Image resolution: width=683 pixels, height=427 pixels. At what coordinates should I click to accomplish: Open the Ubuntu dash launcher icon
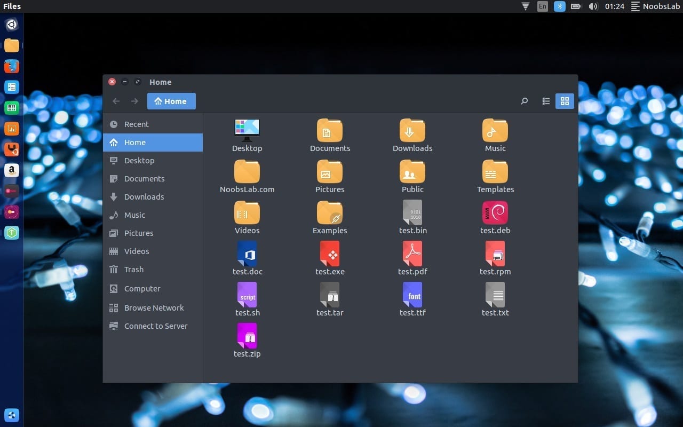pyautogui.click(x=12, y=25)
